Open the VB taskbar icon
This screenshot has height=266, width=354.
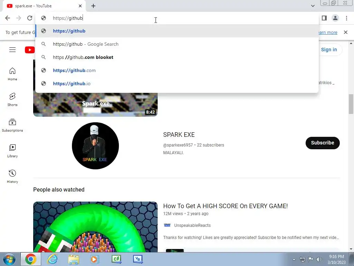tap(138, 259)
